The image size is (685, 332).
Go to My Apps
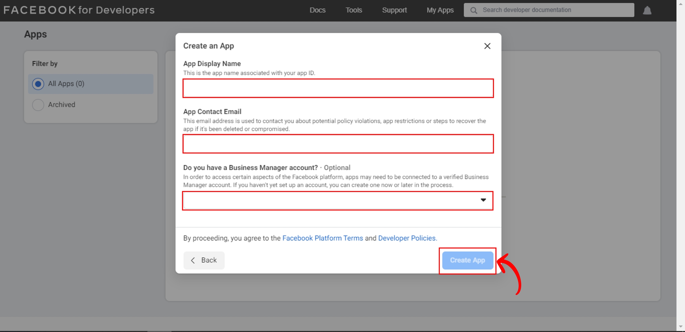(440, 10)
